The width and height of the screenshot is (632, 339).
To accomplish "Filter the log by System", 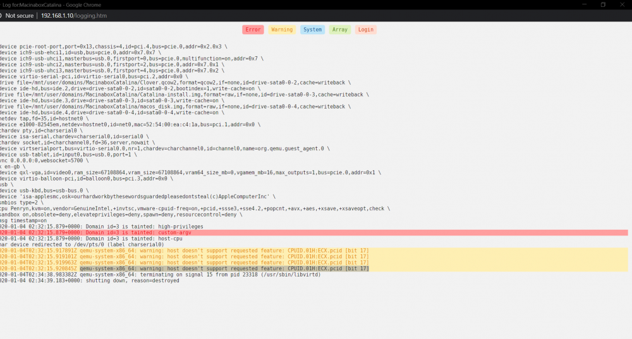I will coord(312,30).
